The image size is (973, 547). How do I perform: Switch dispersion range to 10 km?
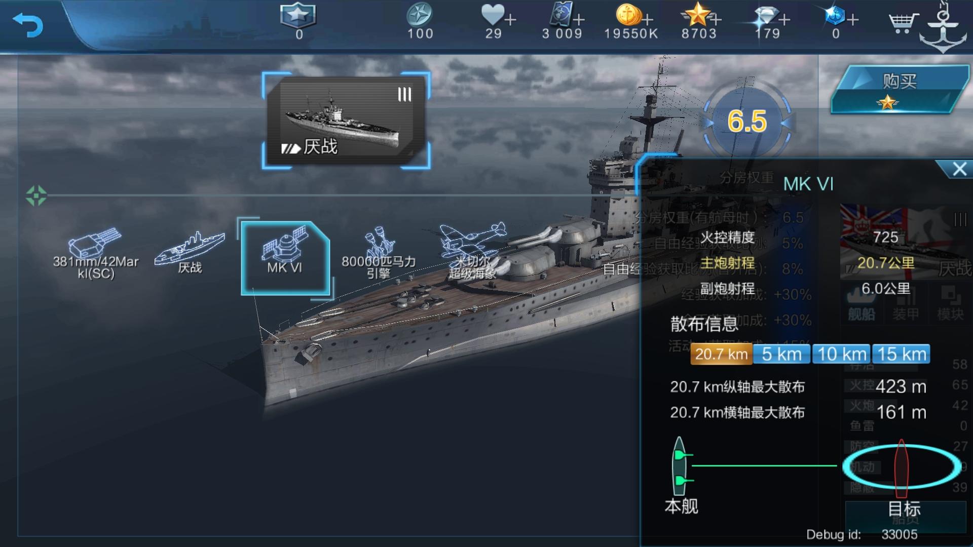click(842, 354)
